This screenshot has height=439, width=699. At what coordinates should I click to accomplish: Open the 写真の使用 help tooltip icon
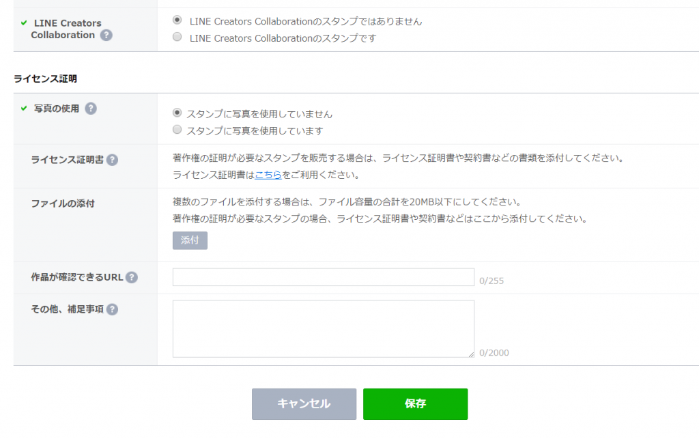pyautogui.click(x=91, y=109)
